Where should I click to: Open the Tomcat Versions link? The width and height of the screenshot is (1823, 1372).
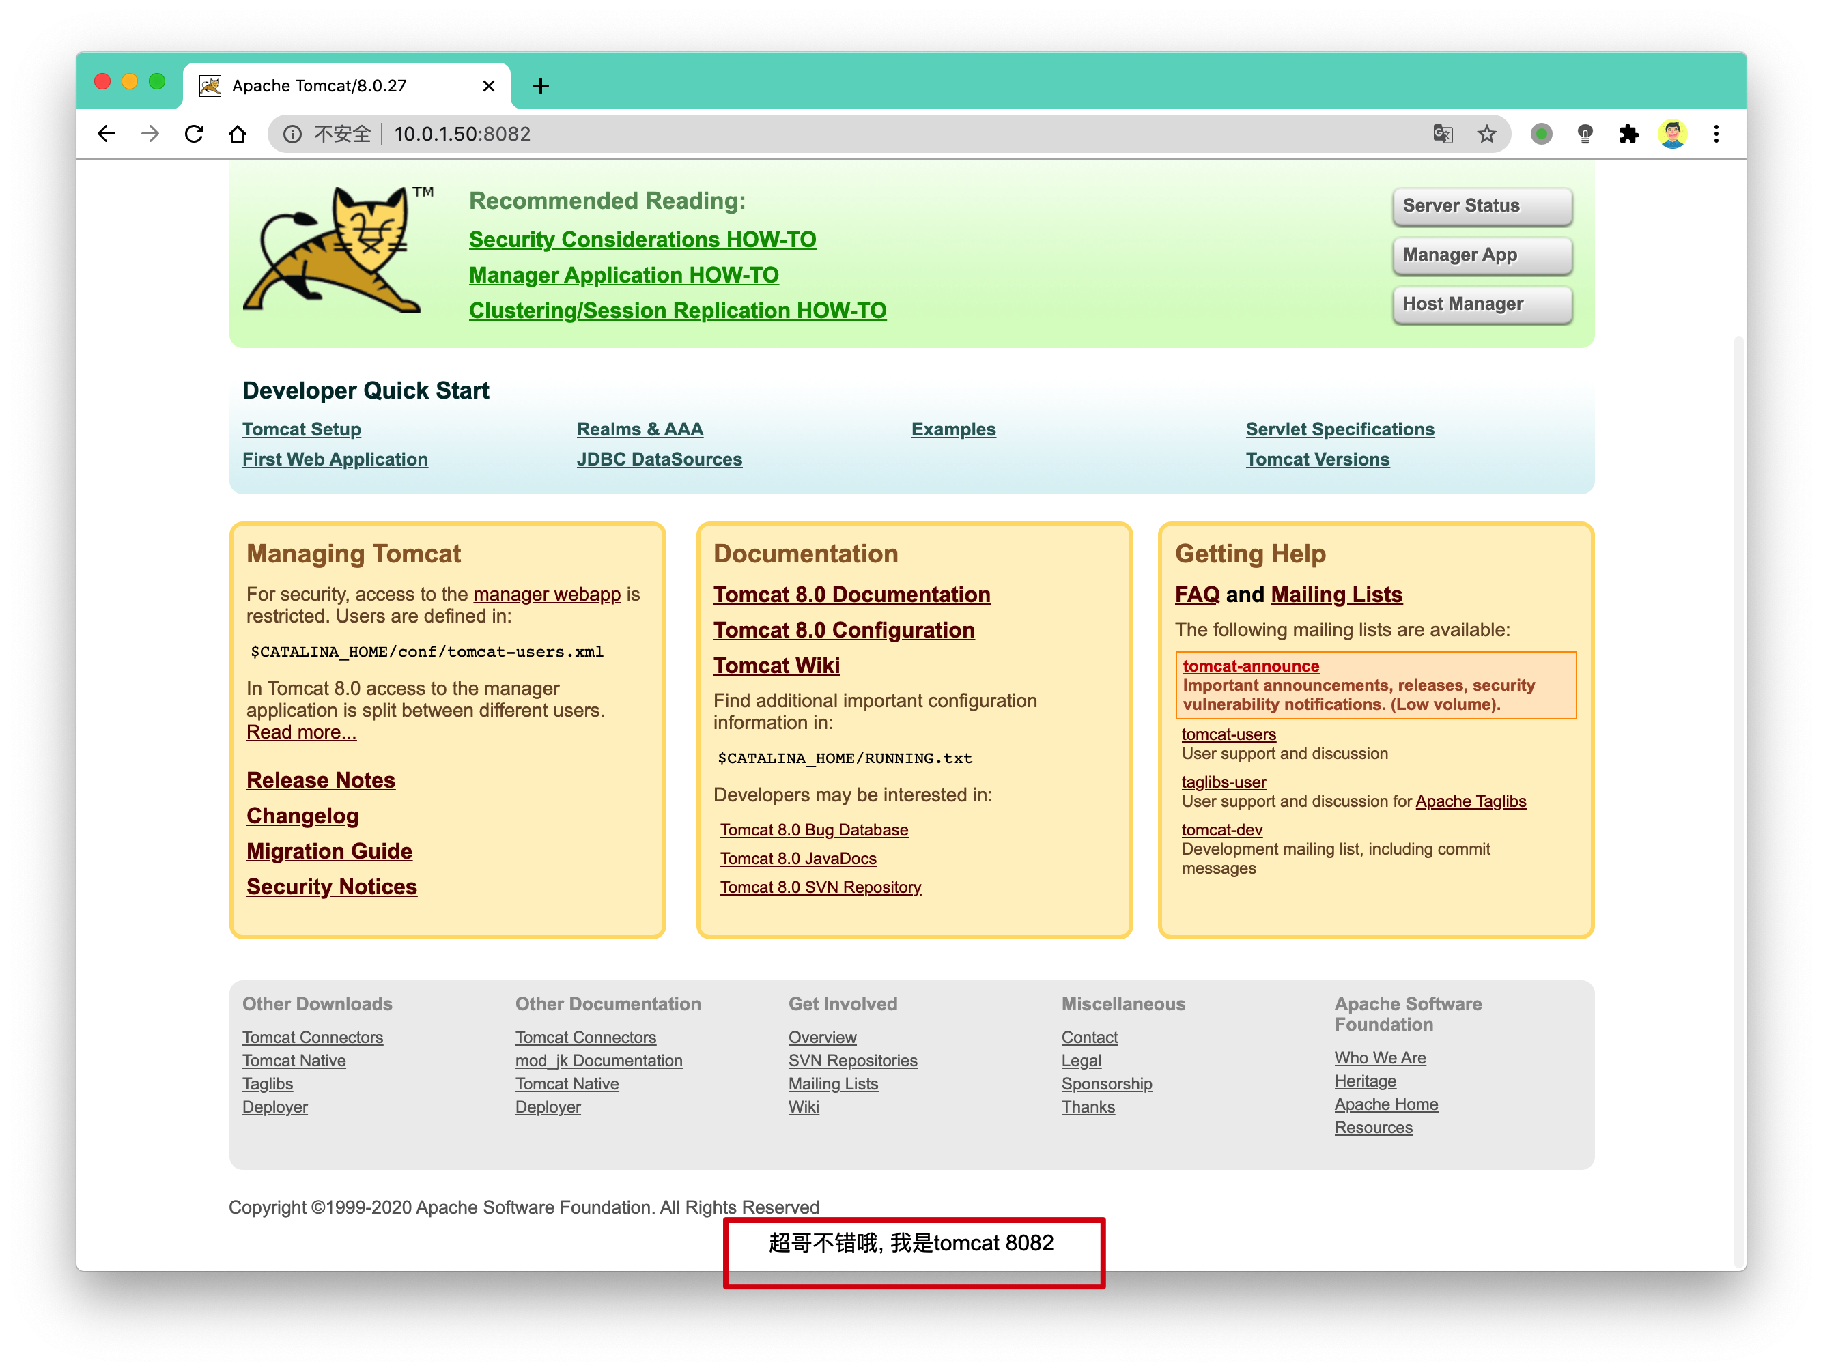1317,459
